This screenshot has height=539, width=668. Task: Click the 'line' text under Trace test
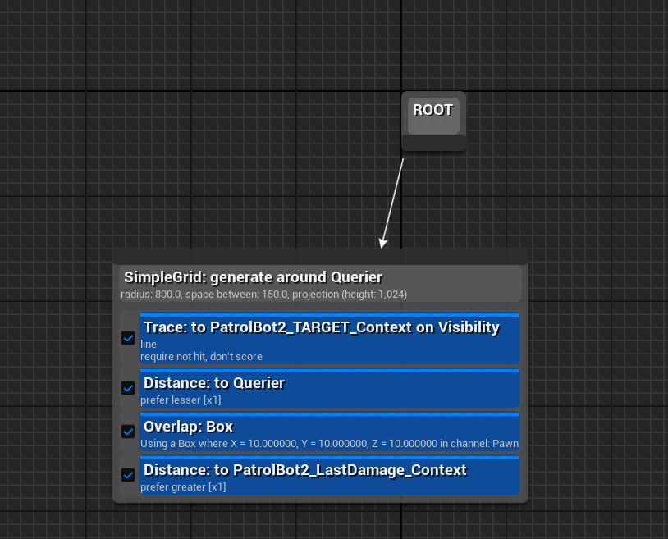[149, 344]
